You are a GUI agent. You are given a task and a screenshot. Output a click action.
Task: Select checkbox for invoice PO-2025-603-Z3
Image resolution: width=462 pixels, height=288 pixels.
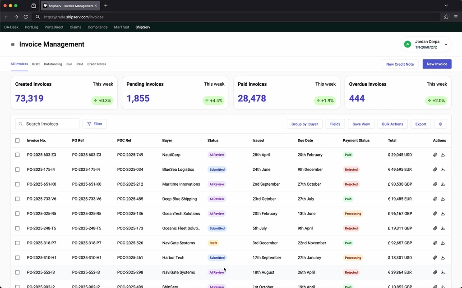point(18,155)
